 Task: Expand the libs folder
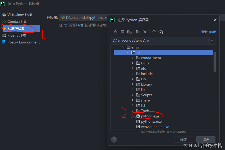133,90
